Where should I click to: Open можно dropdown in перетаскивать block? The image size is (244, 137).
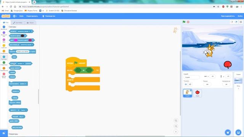coord(23,84)
